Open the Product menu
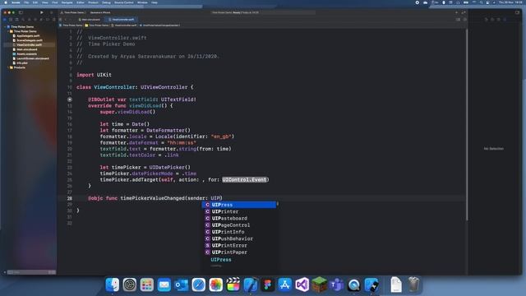Screen dimensions: 526x296 point(93,2)
